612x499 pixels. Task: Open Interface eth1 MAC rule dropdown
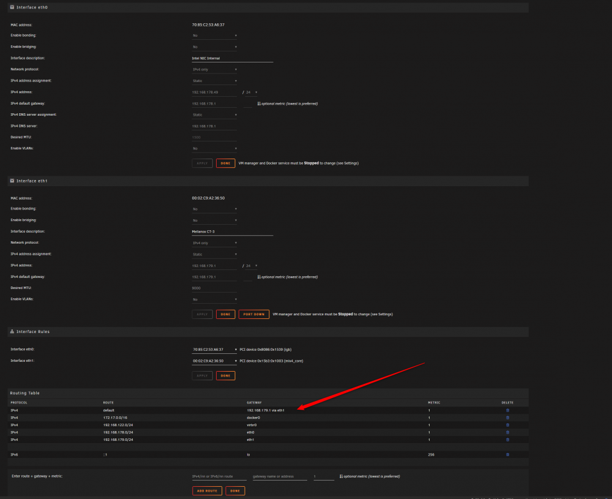tap(214, 361)
